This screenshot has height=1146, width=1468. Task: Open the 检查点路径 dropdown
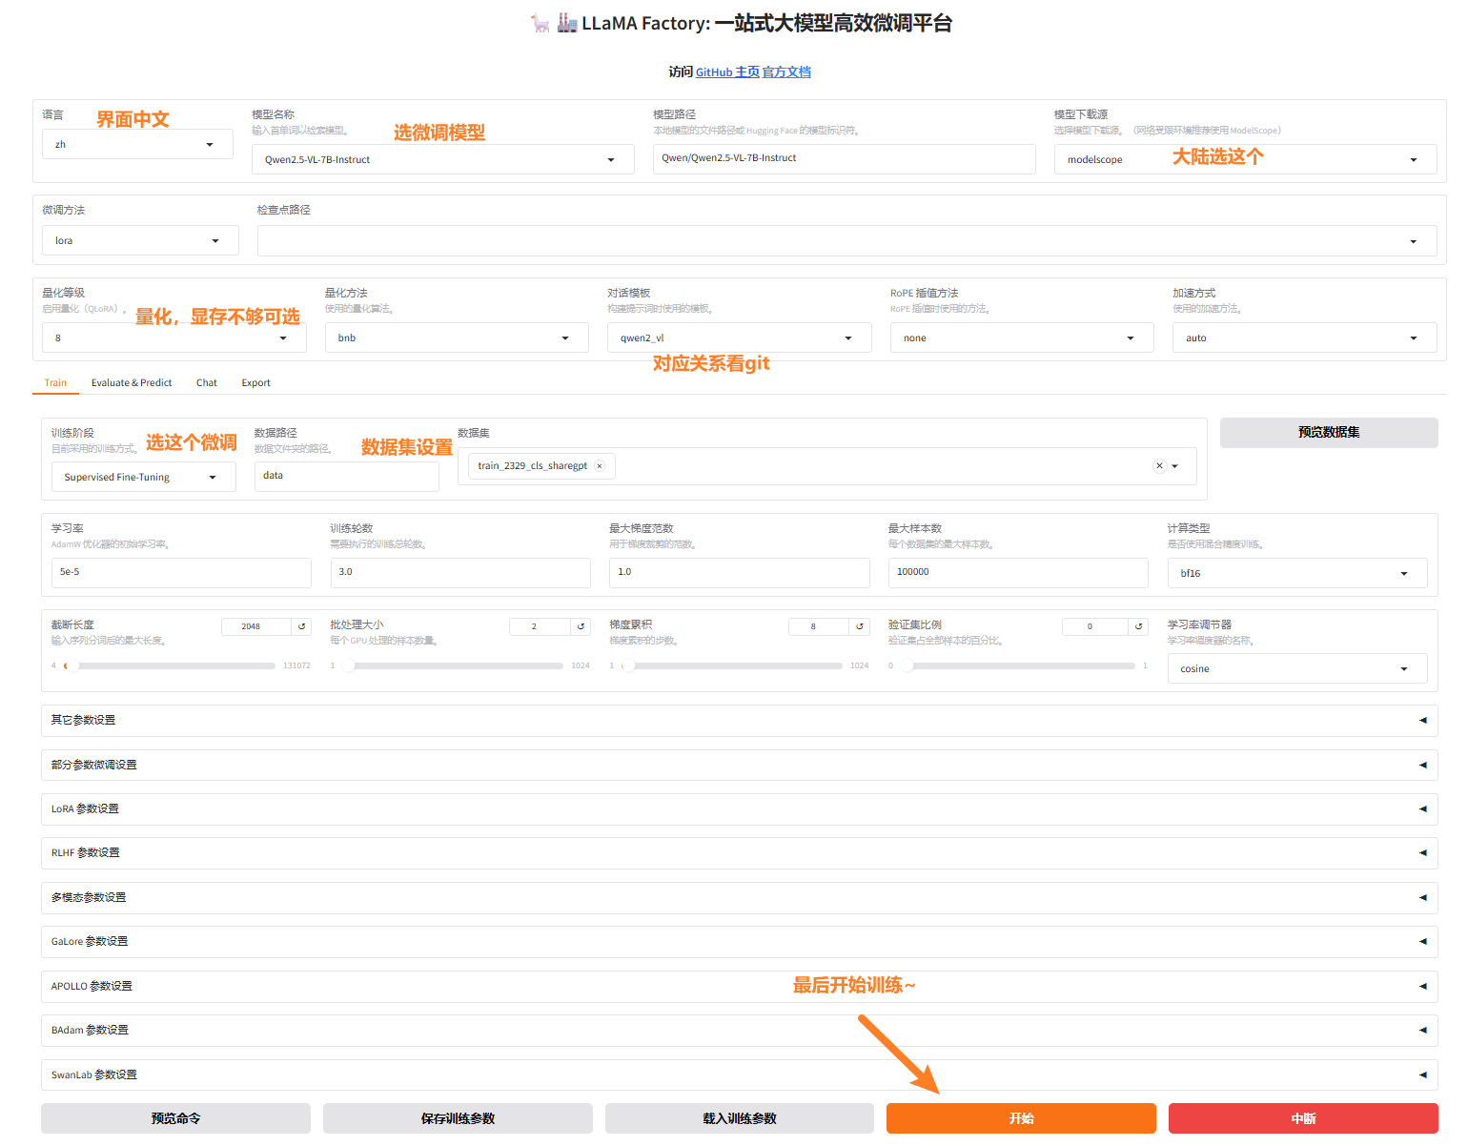(846, 241)
